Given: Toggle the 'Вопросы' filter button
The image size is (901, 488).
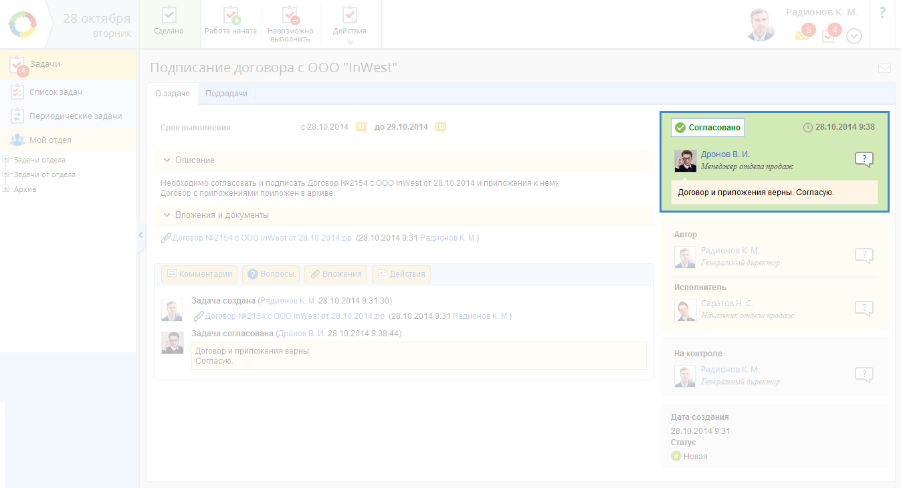Looking at the screenshot, I should 270,274.
